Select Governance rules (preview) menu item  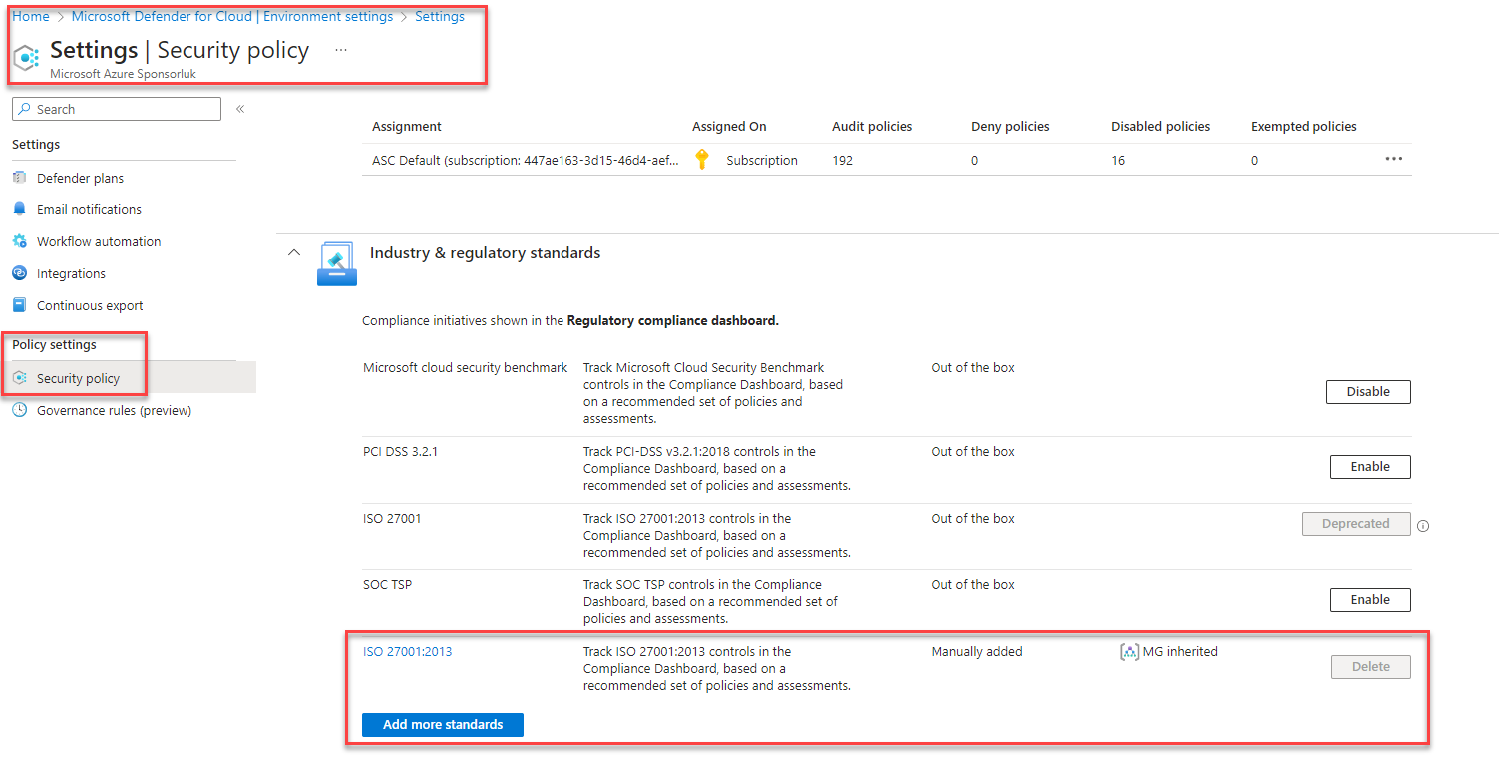tap(114, 410)
